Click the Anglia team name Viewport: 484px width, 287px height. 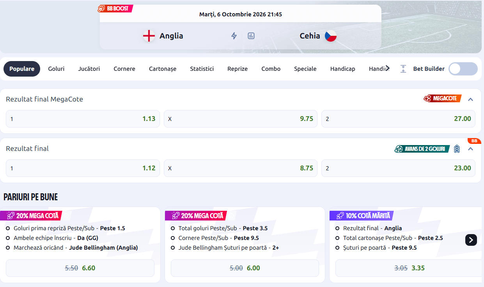171,36
